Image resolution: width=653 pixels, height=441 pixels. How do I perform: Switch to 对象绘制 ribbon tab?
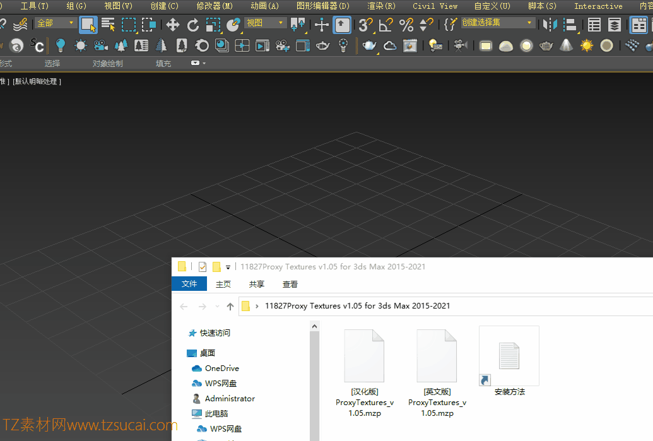pyautogui.click(x=107, y=63)
